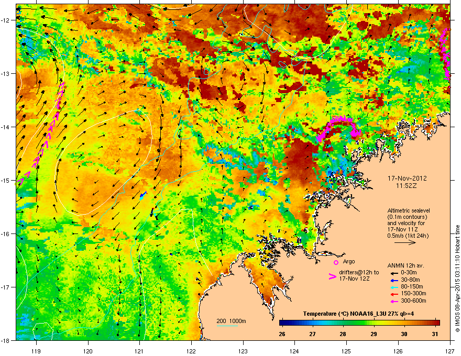Click the magenta drifters arrowhead legend symbol

click(x=332, y=276)
